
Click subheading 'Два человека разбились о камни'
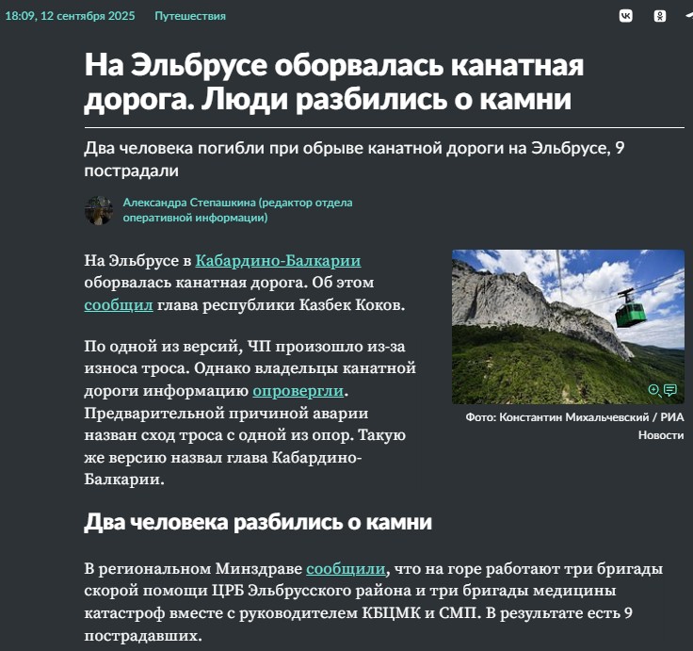tap(258, 522)
